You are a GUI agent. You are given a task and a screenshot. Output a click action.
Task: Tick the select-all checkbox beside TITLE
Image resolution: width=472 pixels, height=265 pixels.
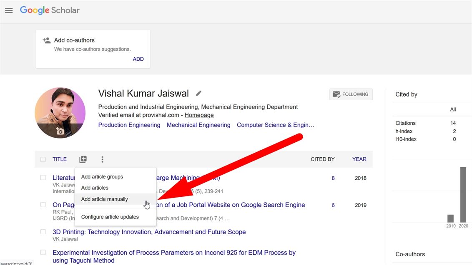point(43,159)
